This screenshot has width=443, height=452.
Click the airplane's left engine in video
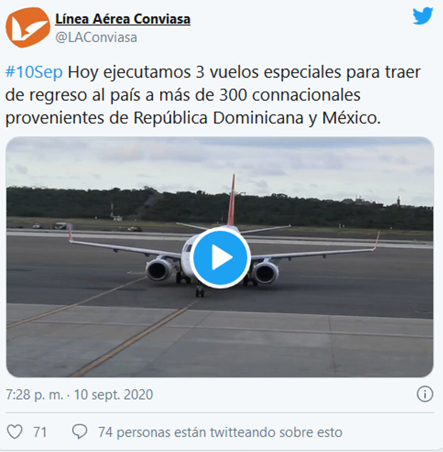tap(159, 270)
